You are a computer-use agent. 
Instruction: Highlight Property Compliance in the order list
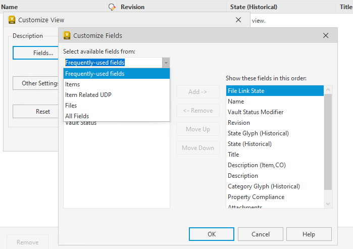tap(256, 197)
